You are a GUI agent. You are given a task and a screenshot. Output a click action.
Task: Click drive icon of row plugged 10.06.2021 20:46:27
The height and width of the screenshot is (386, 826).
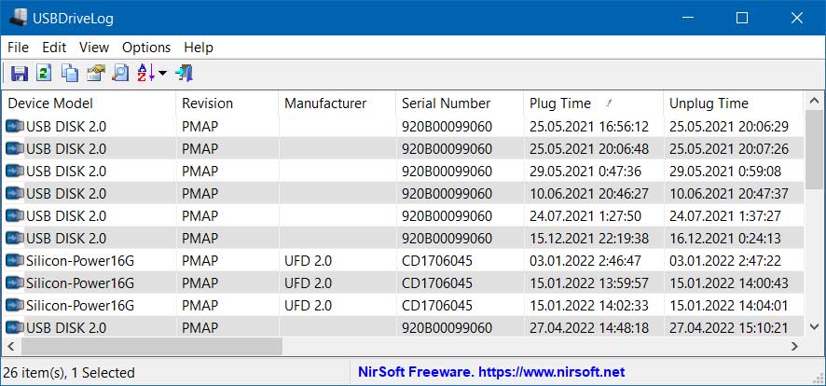point(15,193)
